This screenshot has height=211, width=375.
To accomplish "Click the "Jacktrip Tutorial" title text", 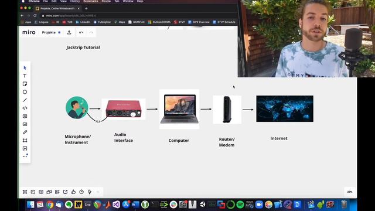I will coord(83,47).
